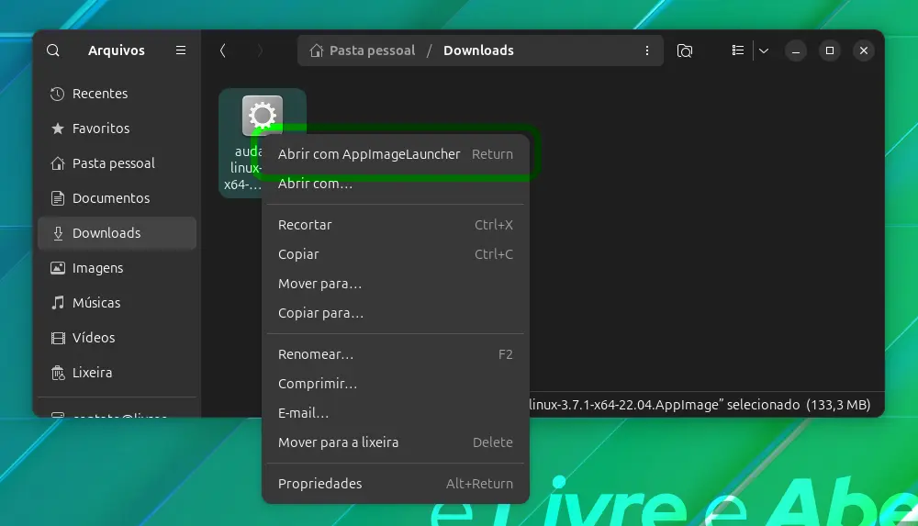Choose E-mail… menu entry
This screenshot has width=918, height=526.
pyautogui.click(x=395, y=413)
